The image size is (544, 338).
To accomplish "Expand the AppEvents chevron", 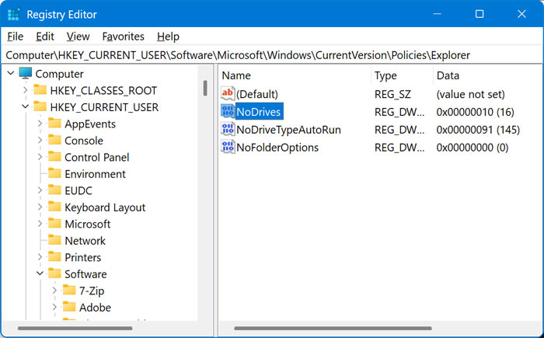I will pyautogui.click(x=40, y=124).
